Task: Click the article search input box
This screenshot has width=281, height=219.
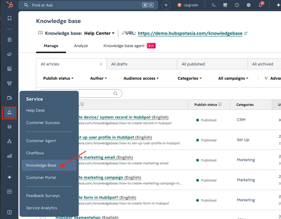Action: [81, 94]
